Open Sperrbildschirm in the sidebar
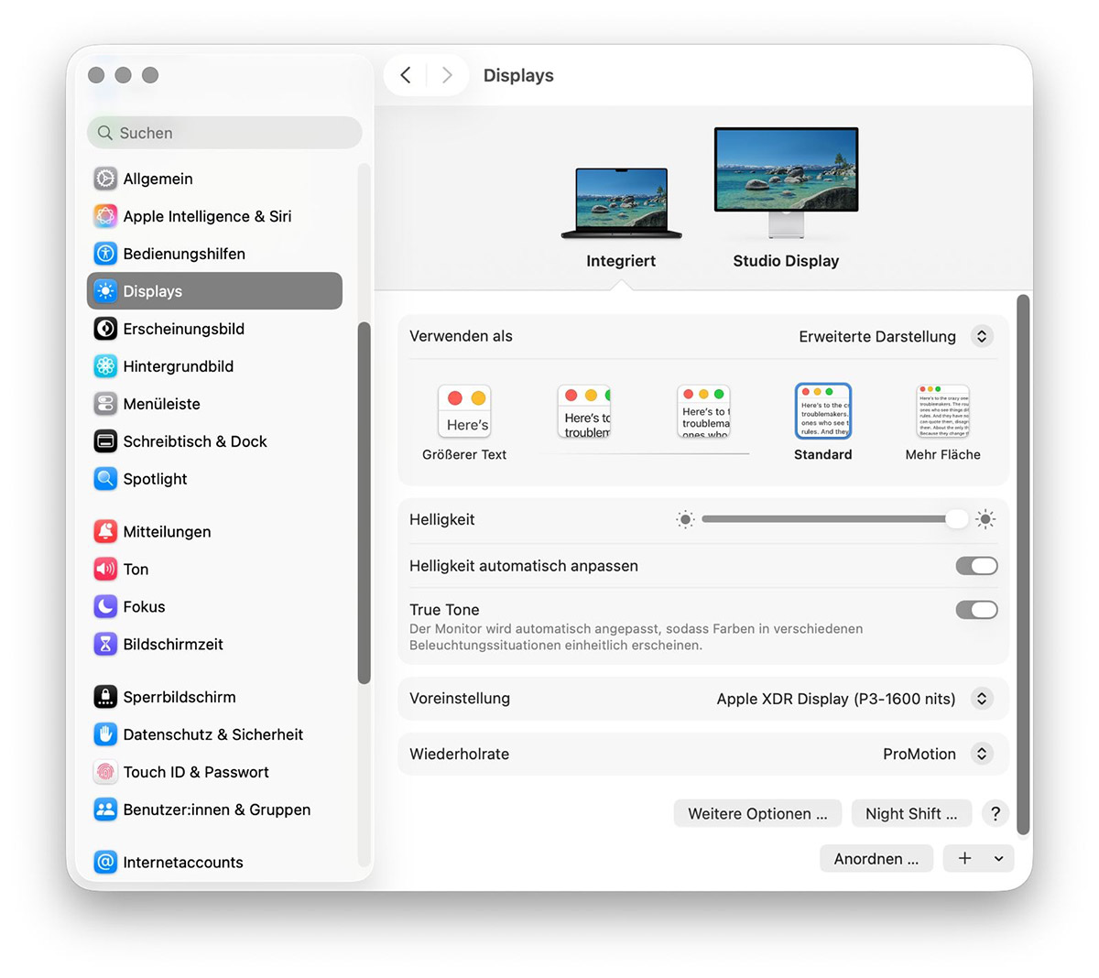Screen dimensions: 1099x978 pyautogui.click(x=214, y=697)
